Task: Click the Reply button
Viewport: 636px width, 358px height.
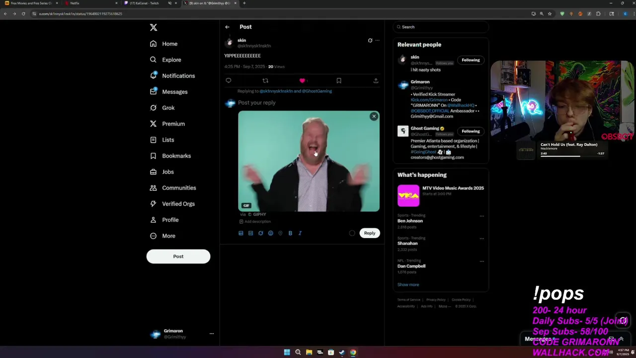Action: (x=370, y=233)
